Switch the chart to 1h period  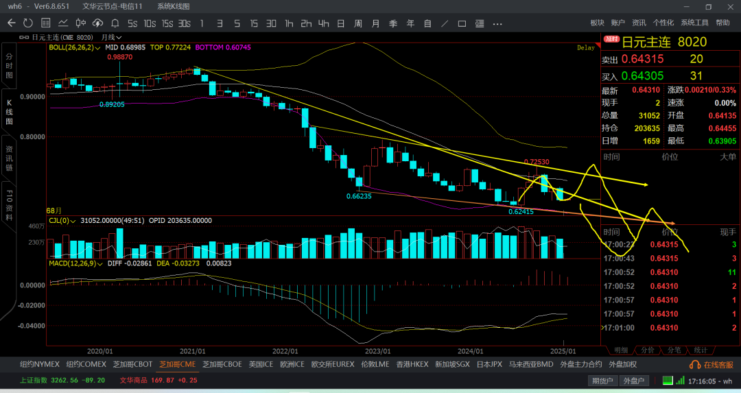click(289, 23)
